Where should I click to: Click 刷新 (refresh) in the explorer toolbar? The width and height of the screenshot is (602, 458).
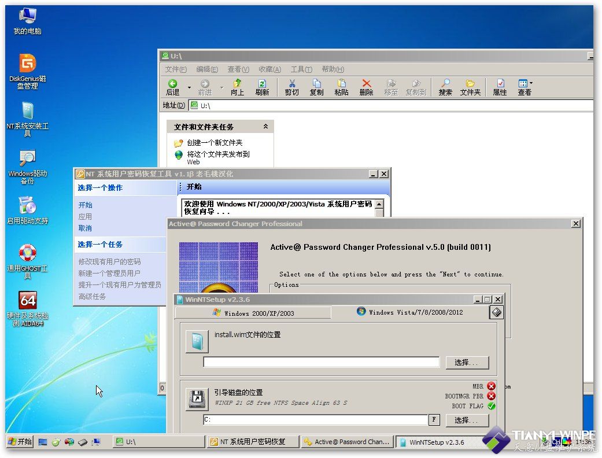click(x=262, y=87)
